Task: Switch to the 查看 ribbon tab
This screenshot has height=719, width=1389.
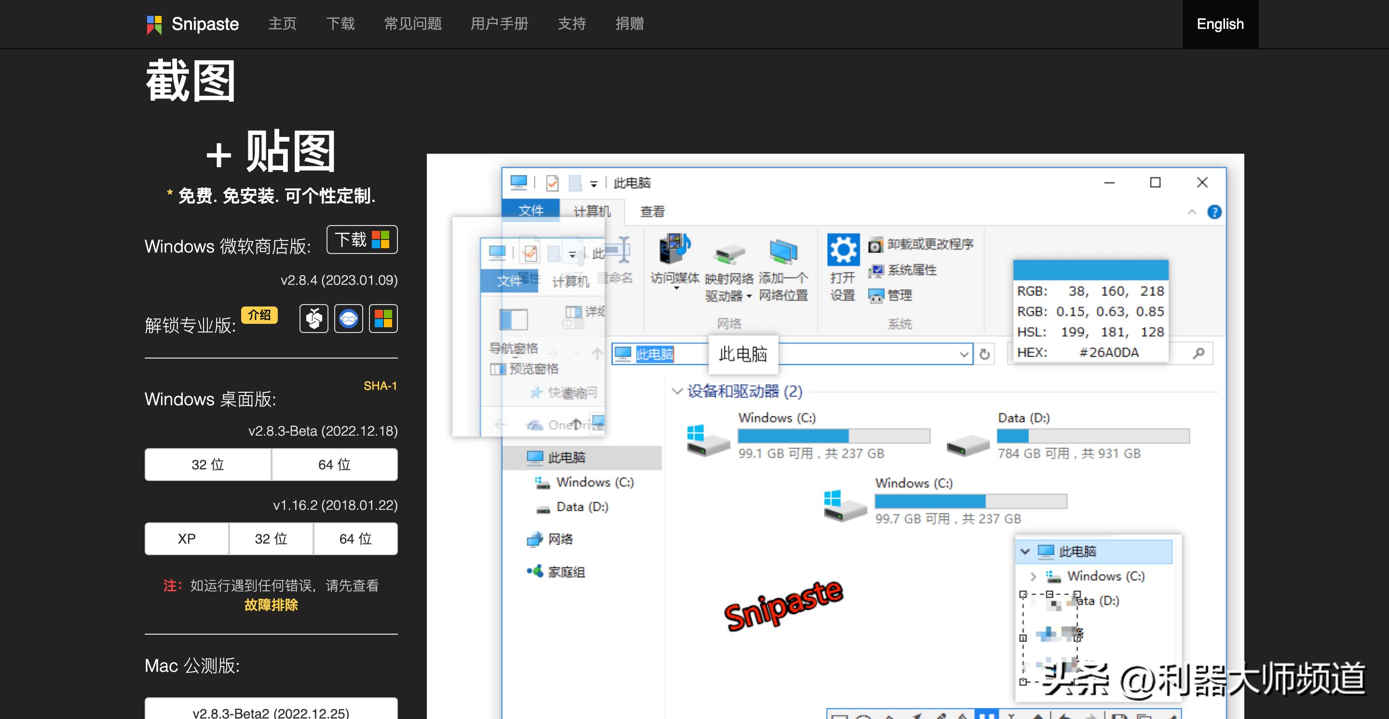Action: tap(652, 211)
